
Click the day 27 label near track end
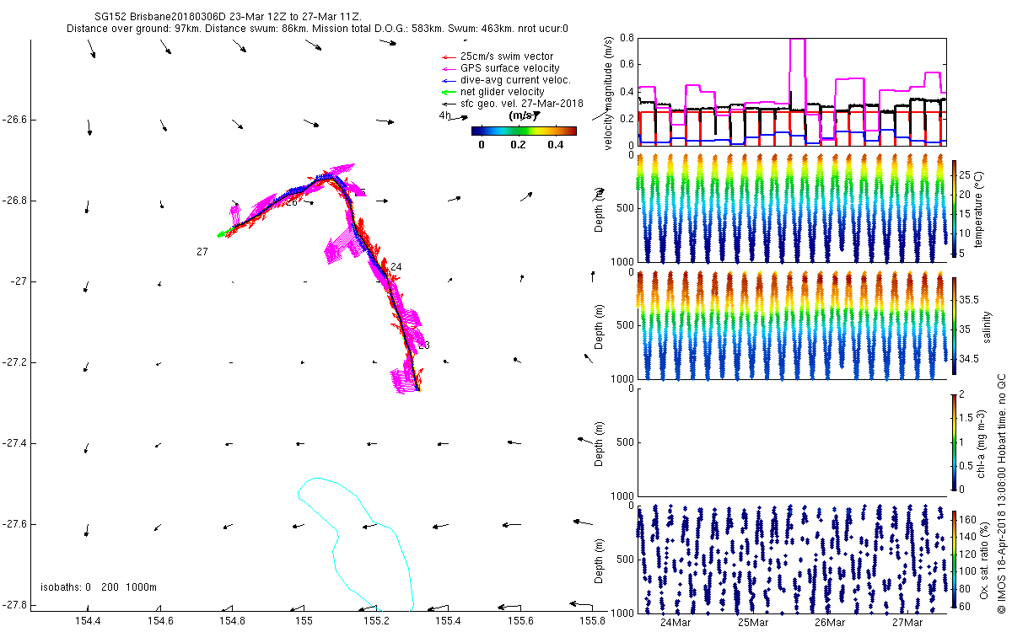[202, 252]
